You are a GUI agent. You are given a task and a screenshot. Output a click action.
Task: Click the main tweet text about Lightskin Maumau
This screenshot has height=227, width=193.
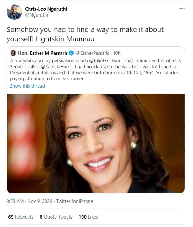pos(85,34)
